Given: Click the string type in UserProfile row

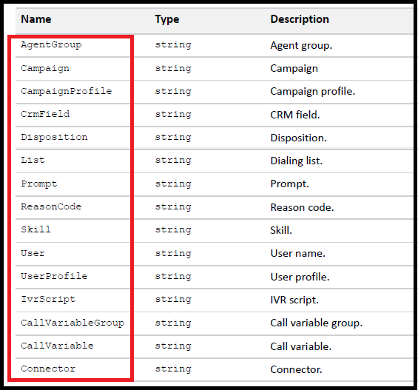Looking at the screenshot, I should click(x=173, y=277).
